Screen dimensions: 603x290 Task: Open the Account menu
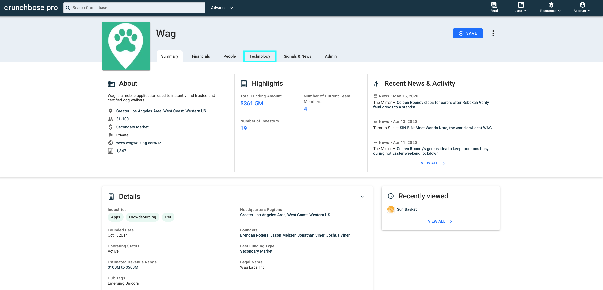pos(582,7)
